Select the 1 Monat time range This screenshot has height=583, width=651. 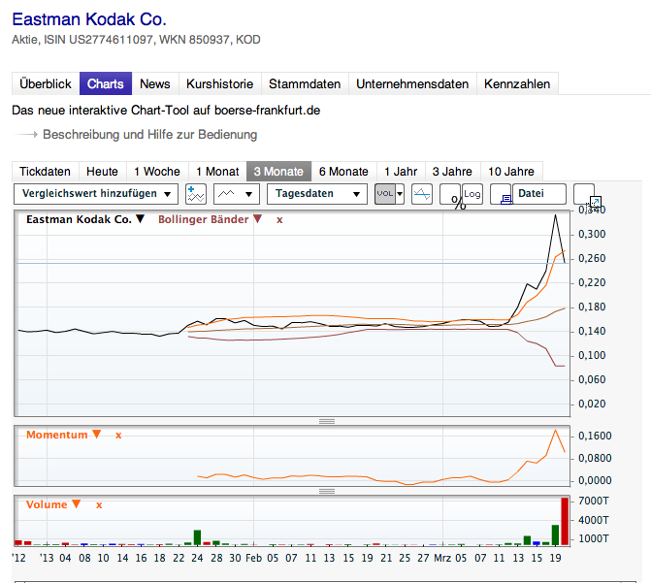pos(217,171)
